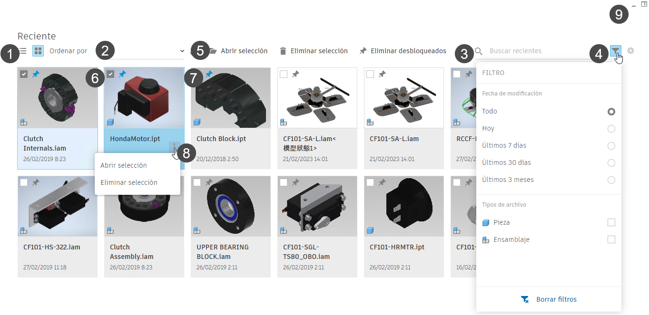Check the Pieza file type box
Image resolution: width=649 pixels, height=315 pixels.
point(611,222)
